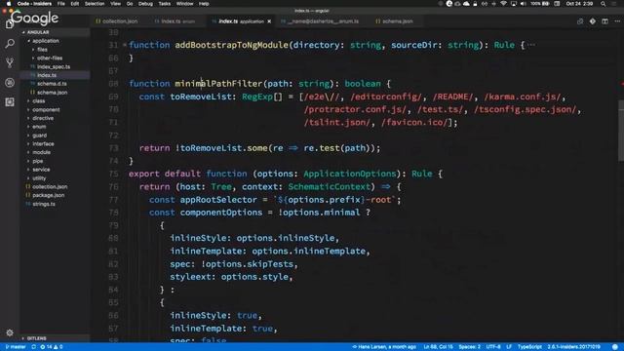Click the feedback smiley in status bar
The width and height of the screenshot is (624, 351).
pos(615,347)
